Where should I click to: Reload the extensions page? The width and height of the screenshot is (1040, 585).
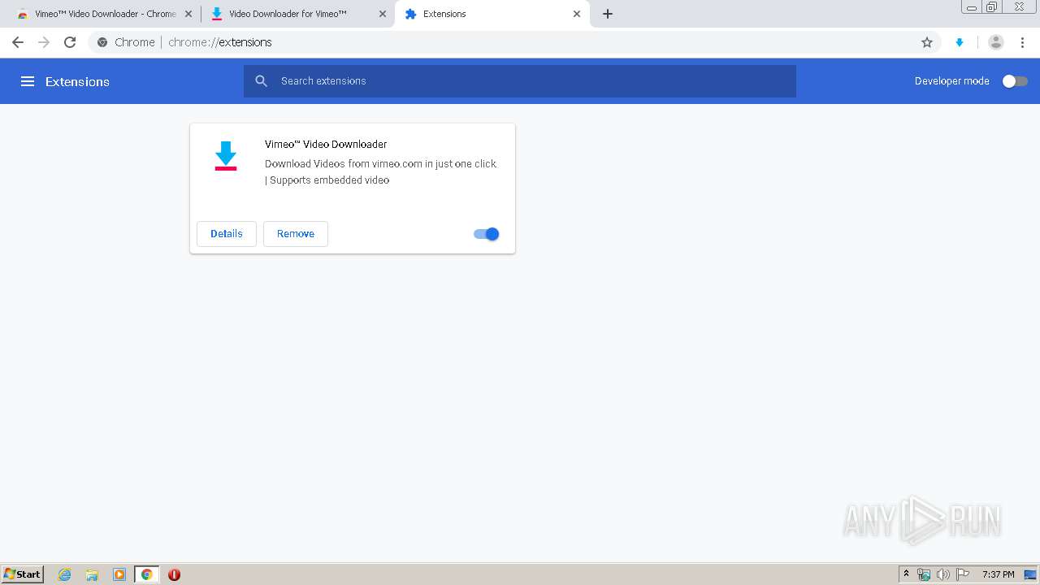70,42
